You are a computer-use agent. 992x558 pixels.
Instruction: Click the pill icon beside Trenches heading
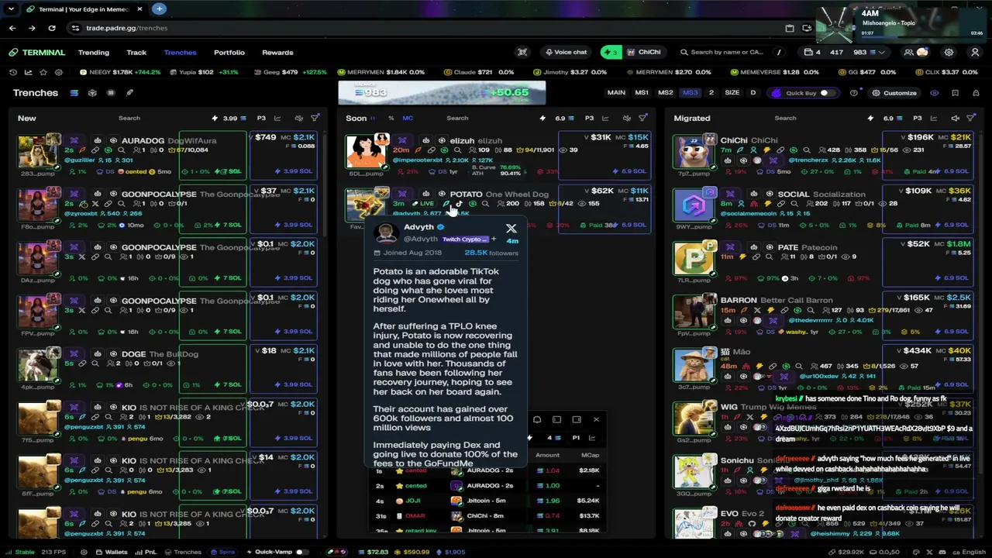[129, 93]
